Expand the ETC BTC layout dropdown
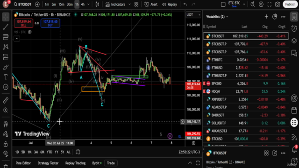Image resolution: width=299 pixels, height=168 pixels. click(244, 4)
